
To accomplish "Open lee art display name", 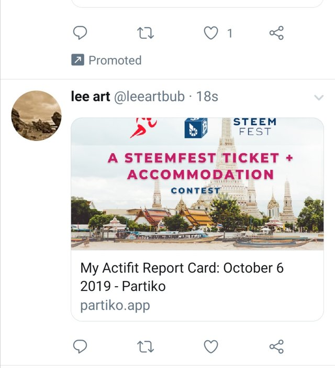I will (90, 97).
